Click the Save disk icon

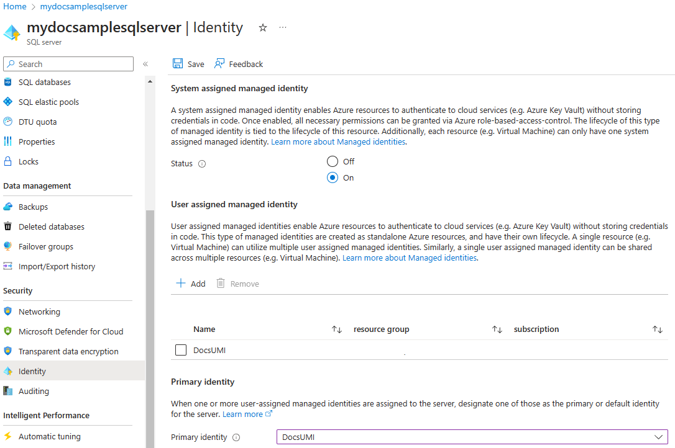coord(177,64)
